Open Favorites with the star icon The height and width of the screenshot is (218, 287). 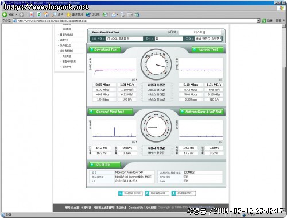point(68,14)
